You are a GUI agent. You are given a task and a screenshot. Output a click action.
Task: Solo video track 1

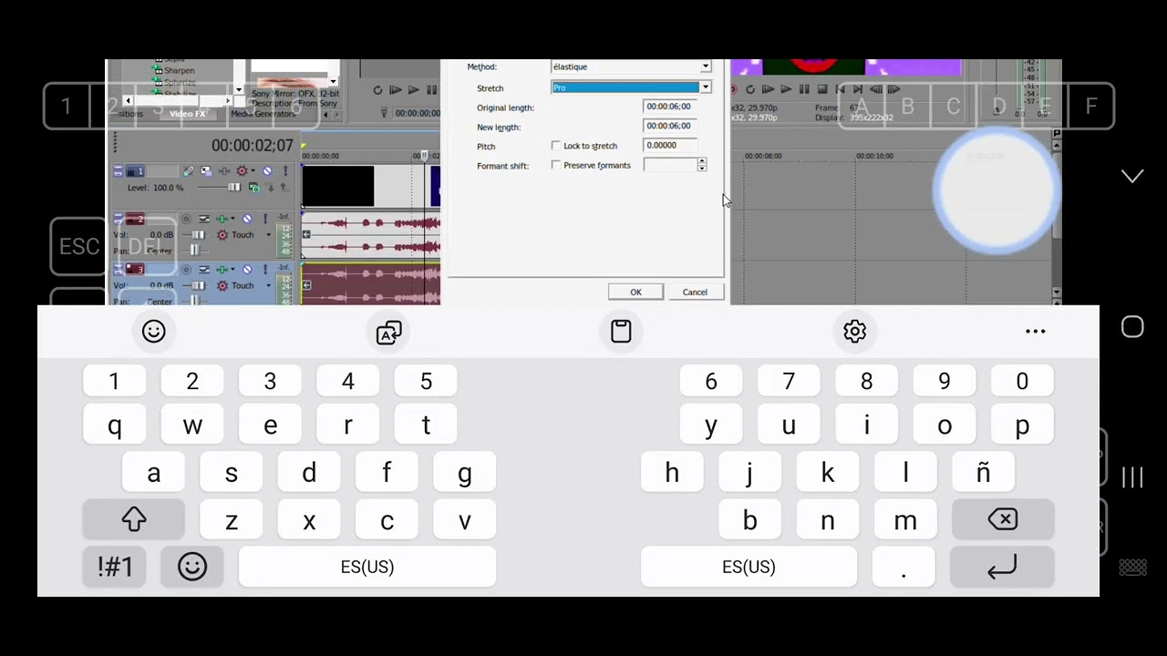(x=285, y=171)
